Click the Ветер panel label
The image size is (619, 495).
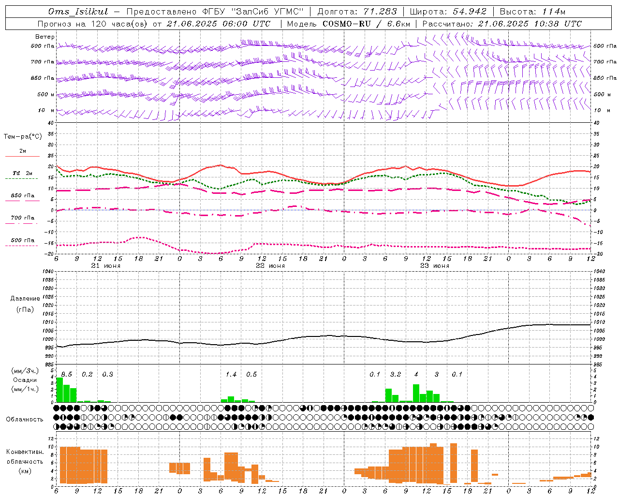[x=44, y=37]
